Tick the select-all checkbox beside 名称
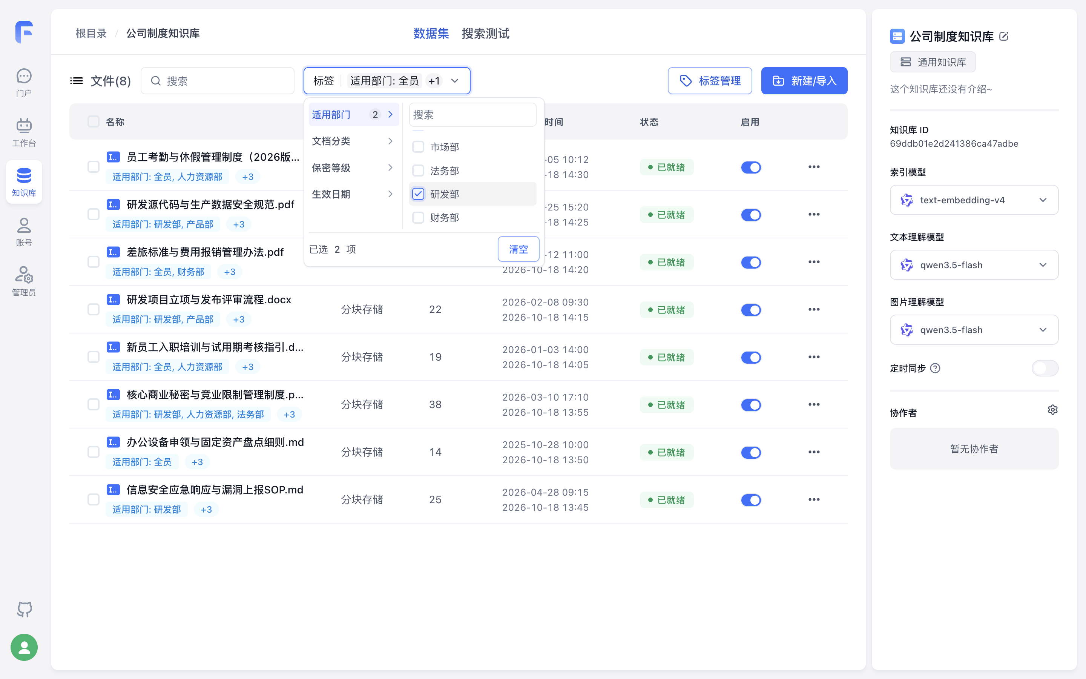 [x=94, y=122]
